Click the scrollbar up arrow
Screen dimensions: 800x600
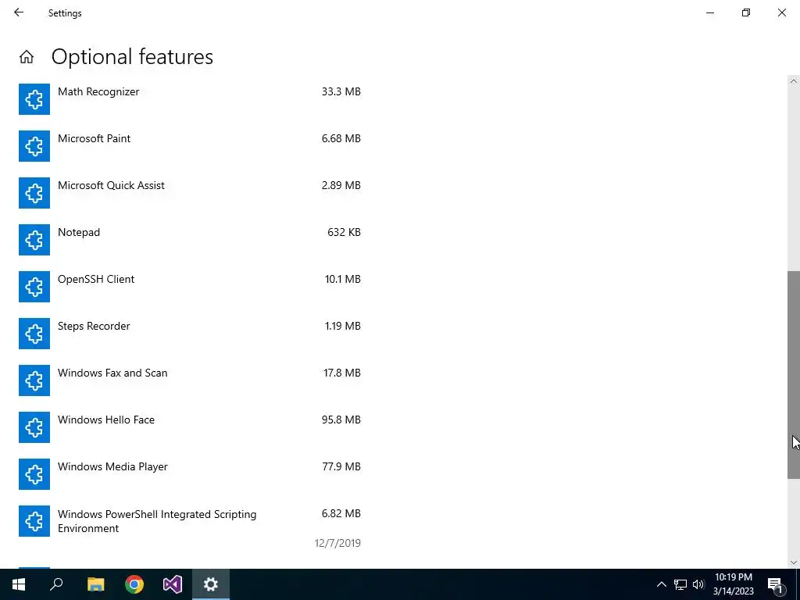coord(794,81)
